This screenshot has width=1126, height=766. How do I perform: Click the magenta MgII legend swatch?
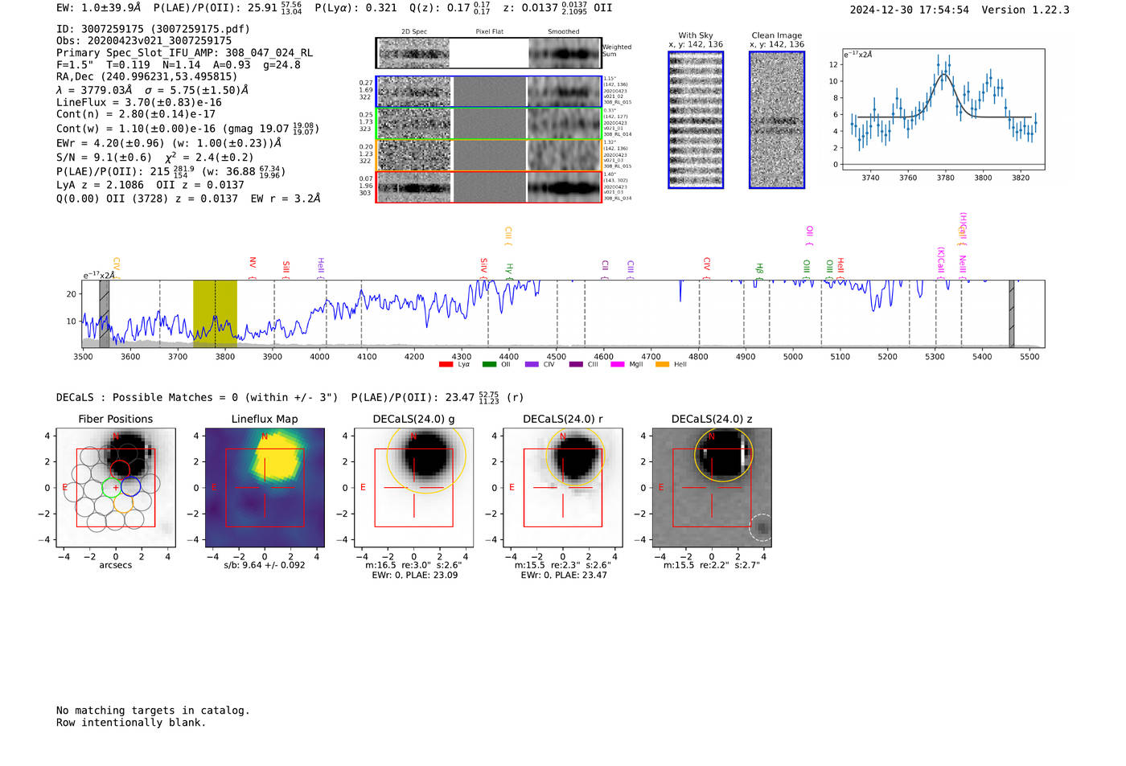tap(618, 364)
